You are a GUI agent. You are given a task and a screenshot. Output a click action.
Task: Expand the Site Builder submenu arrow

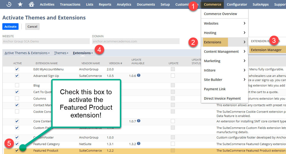[244, 79]
